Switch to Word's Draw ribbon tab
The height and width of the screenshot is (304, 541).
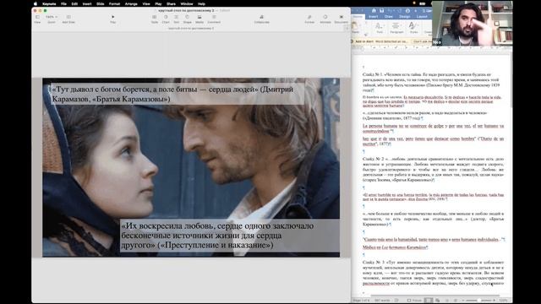389,17
